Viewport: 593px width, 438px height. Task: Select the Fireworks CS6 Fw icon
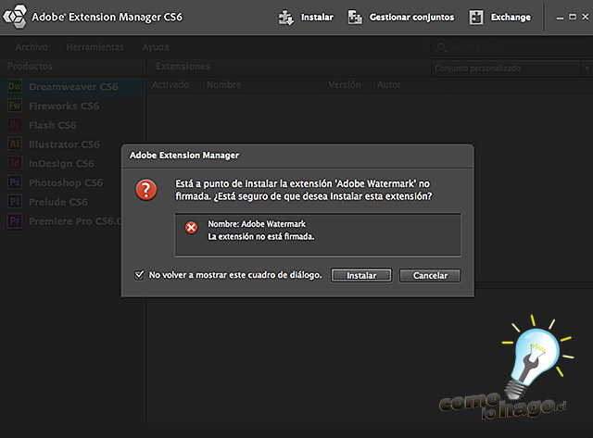pos(15,106)
